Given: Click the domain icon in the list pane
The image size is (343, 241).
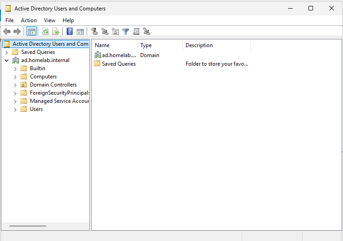Looking at the screenshot, I should pos(98,55).
